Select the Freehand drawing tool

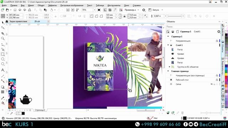point(2,44)
